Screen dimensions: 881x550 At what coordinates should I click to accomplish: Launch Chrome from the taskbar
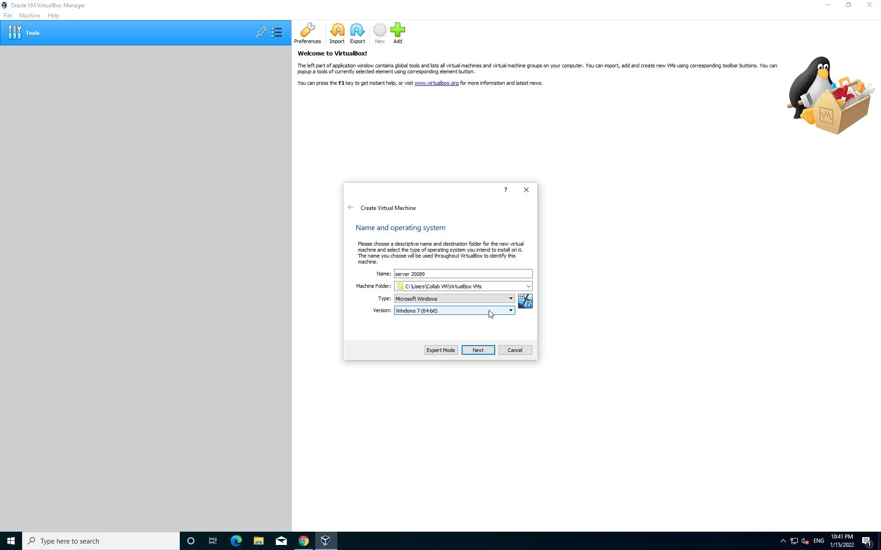click(x=303, y=541)
